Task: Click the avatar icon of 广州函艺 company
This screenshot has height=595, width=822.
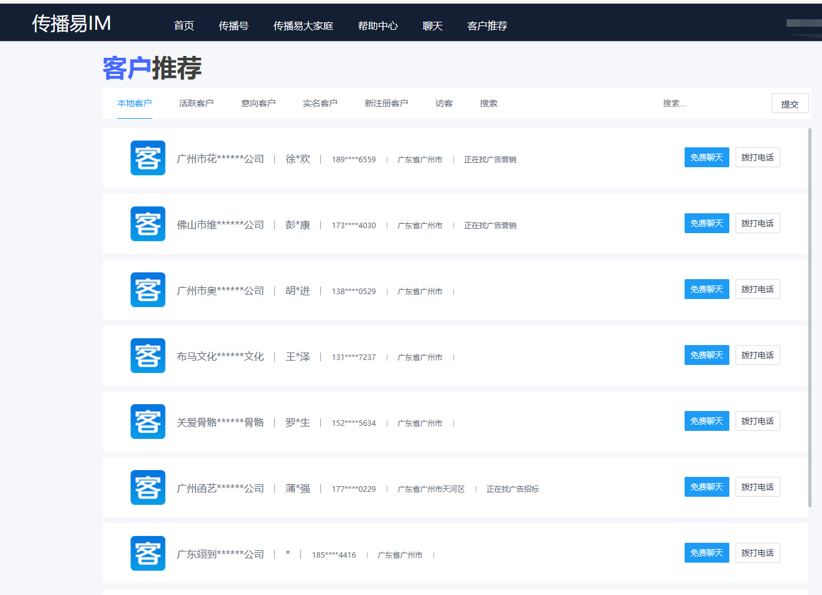Action: pos(147,487)
